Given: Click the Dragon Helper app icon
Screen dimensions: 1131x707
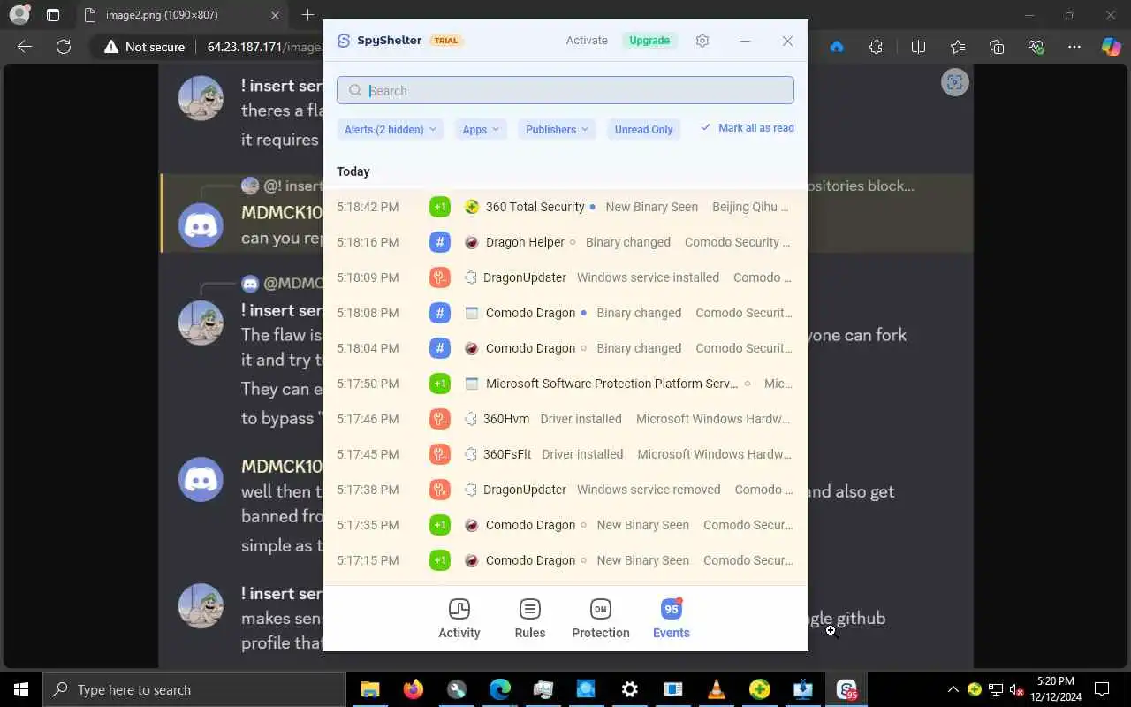Looking at the screenshot, I should [472, 242].
